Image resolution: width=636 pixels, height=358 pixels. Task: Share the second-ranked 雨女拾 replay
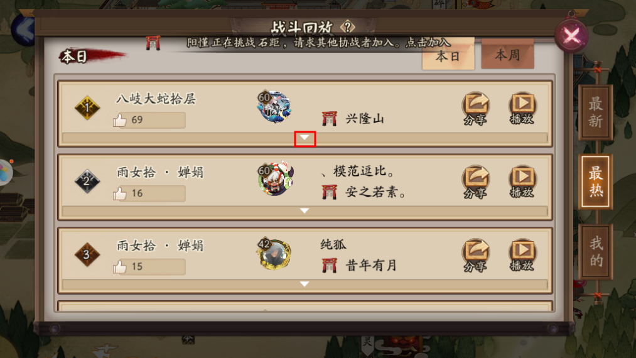click(475, 182)
